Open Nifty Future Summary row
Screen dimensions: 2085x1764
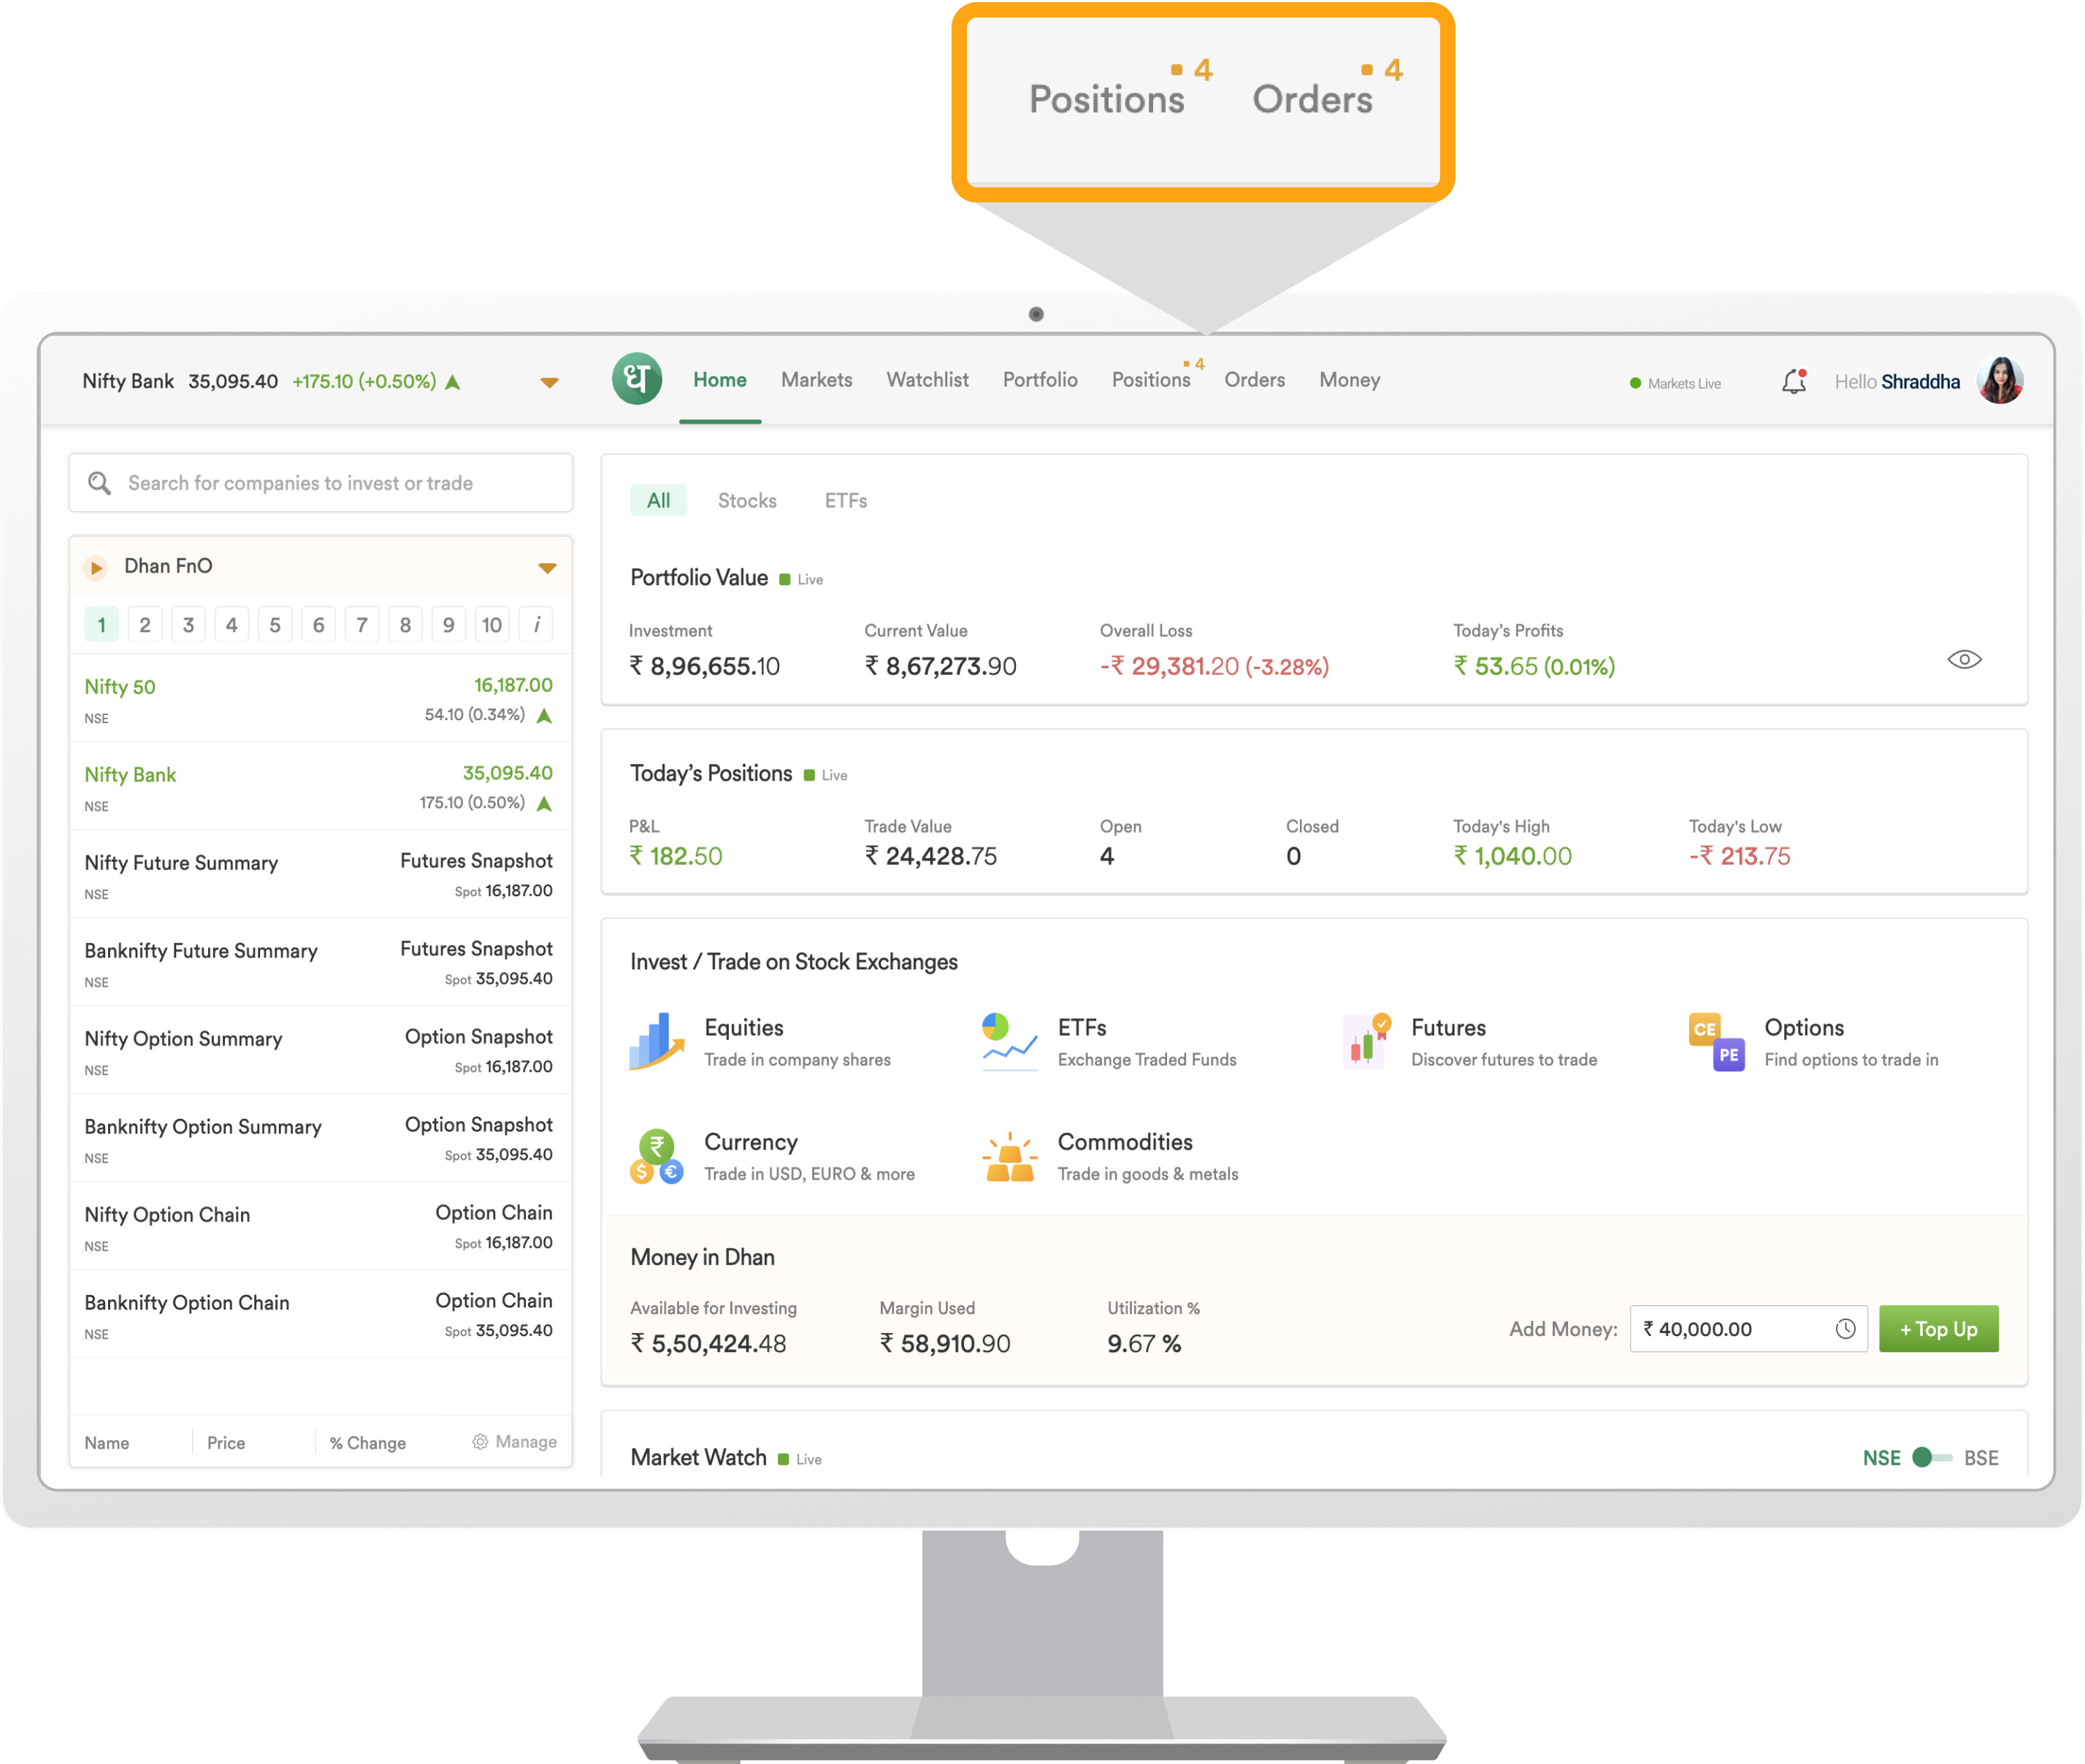point(321,875)
